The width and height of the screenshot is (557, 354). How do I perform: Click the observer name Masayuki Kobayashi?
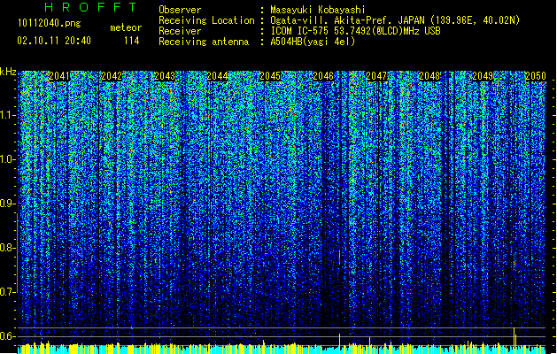pos(318,10)
